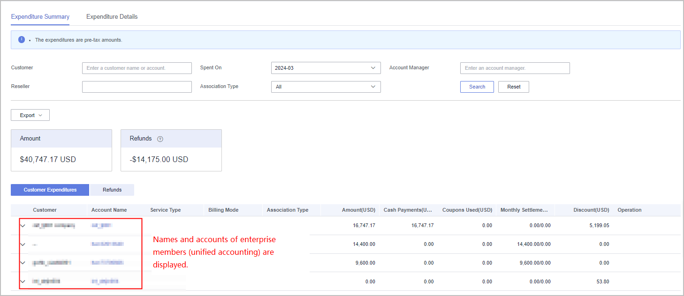Select the Customer Expenditures tab
The width and height of the screenshot is (684, 296).
point(50,190)
